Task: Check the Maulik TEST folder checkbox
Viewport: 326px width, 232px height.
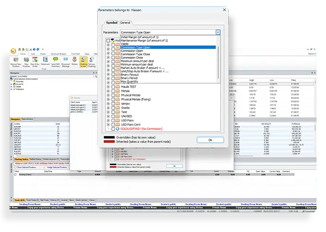Action: 113,87
